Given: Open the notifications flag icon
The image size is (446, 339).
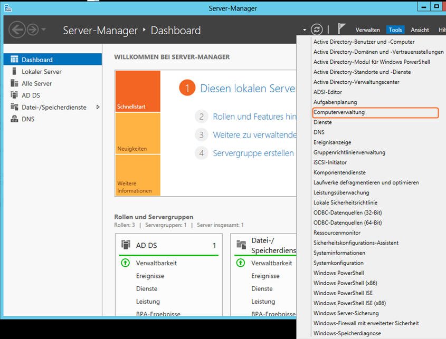Looking at the screenshot, I should coord(341,28).
